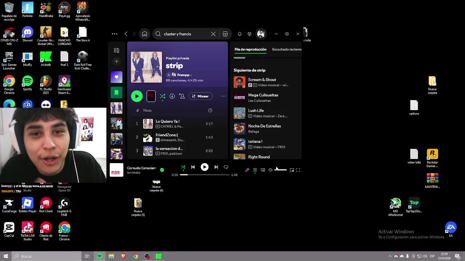
Task: Create new playlist with sidebar plus icon
Action: [116, 61]
